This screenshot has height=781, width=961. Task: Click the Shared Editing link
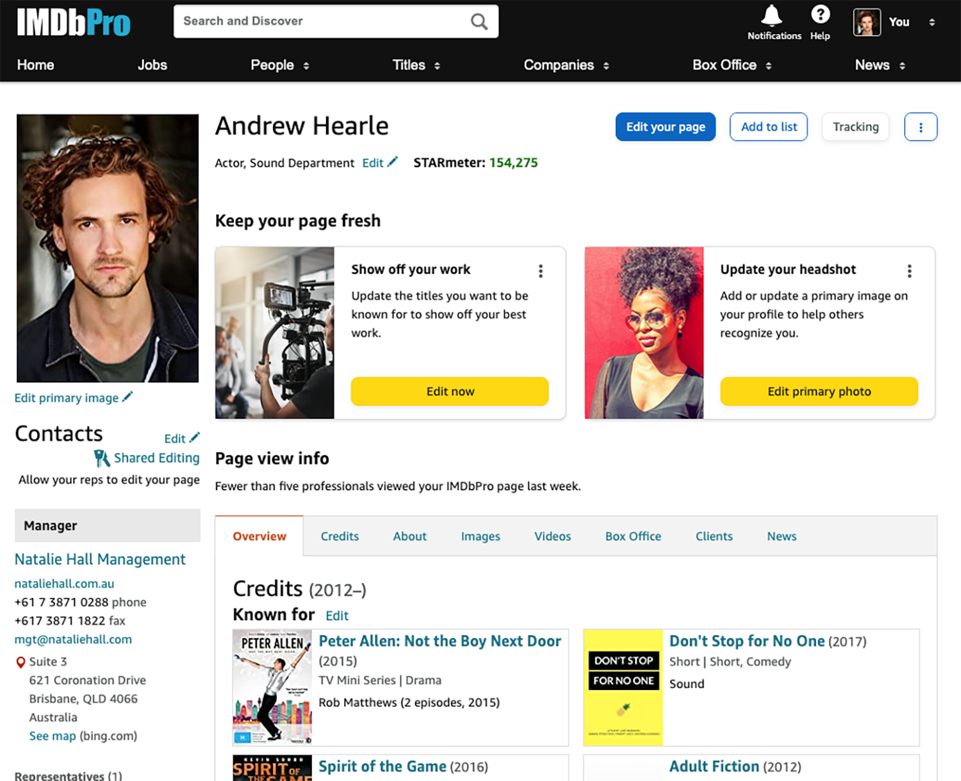[156, 458]
